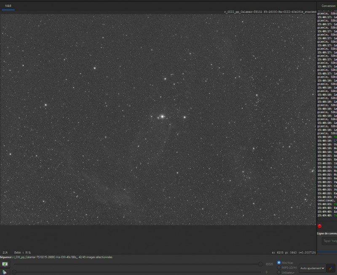Switch to the N&B image tab

click(8, 6)
